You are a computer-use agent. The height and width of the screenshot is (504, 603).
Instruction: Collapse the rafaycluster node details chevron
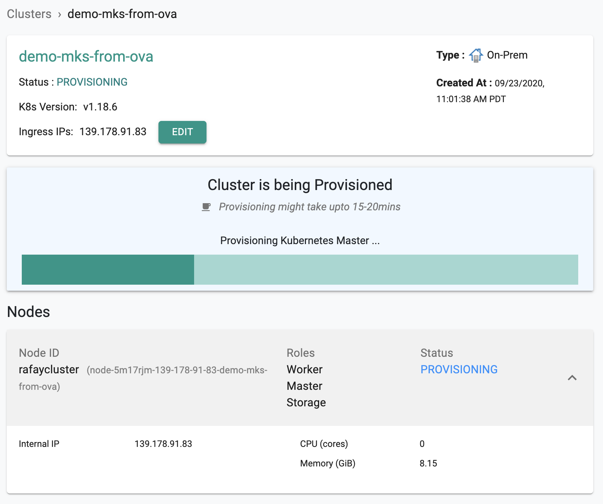[x=572, y=378]
